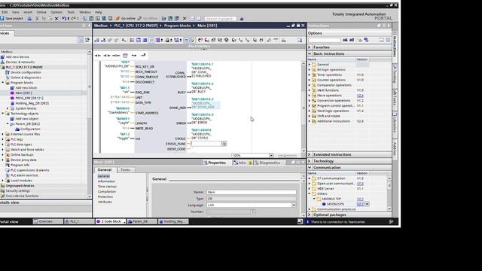
Task: Expand the Favorites instructions section
Action: [310, 47]
